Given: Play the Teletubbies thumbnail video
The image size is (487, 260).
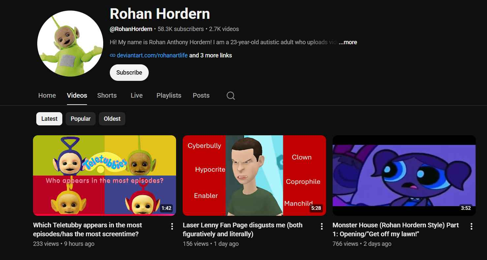Looking at the screenshot, I should click(105, 176).
